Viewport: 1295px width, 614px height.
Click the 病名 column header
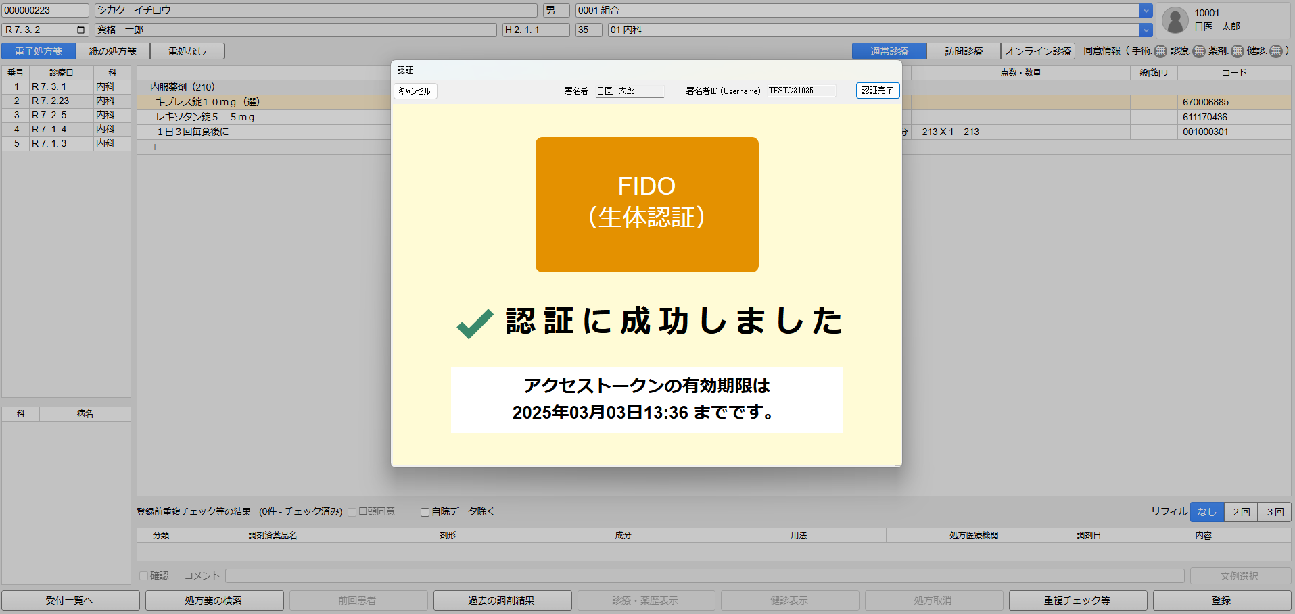click(x=85, y=414)
